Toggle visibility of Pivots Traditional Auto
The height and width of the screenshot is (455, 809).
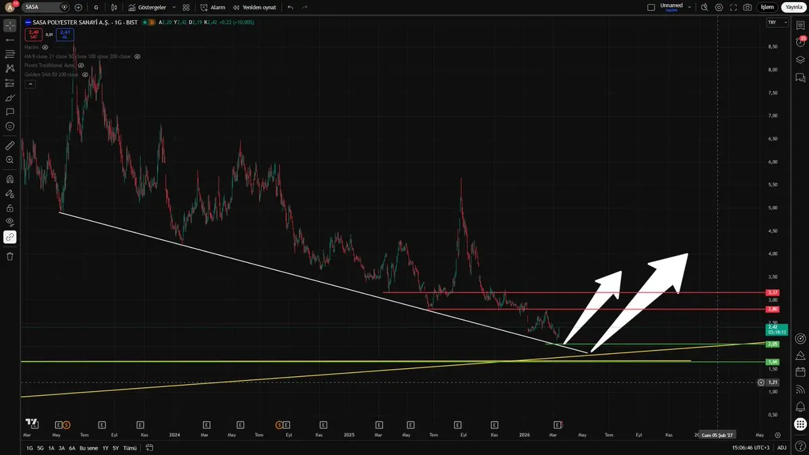(x=81, y=65)
